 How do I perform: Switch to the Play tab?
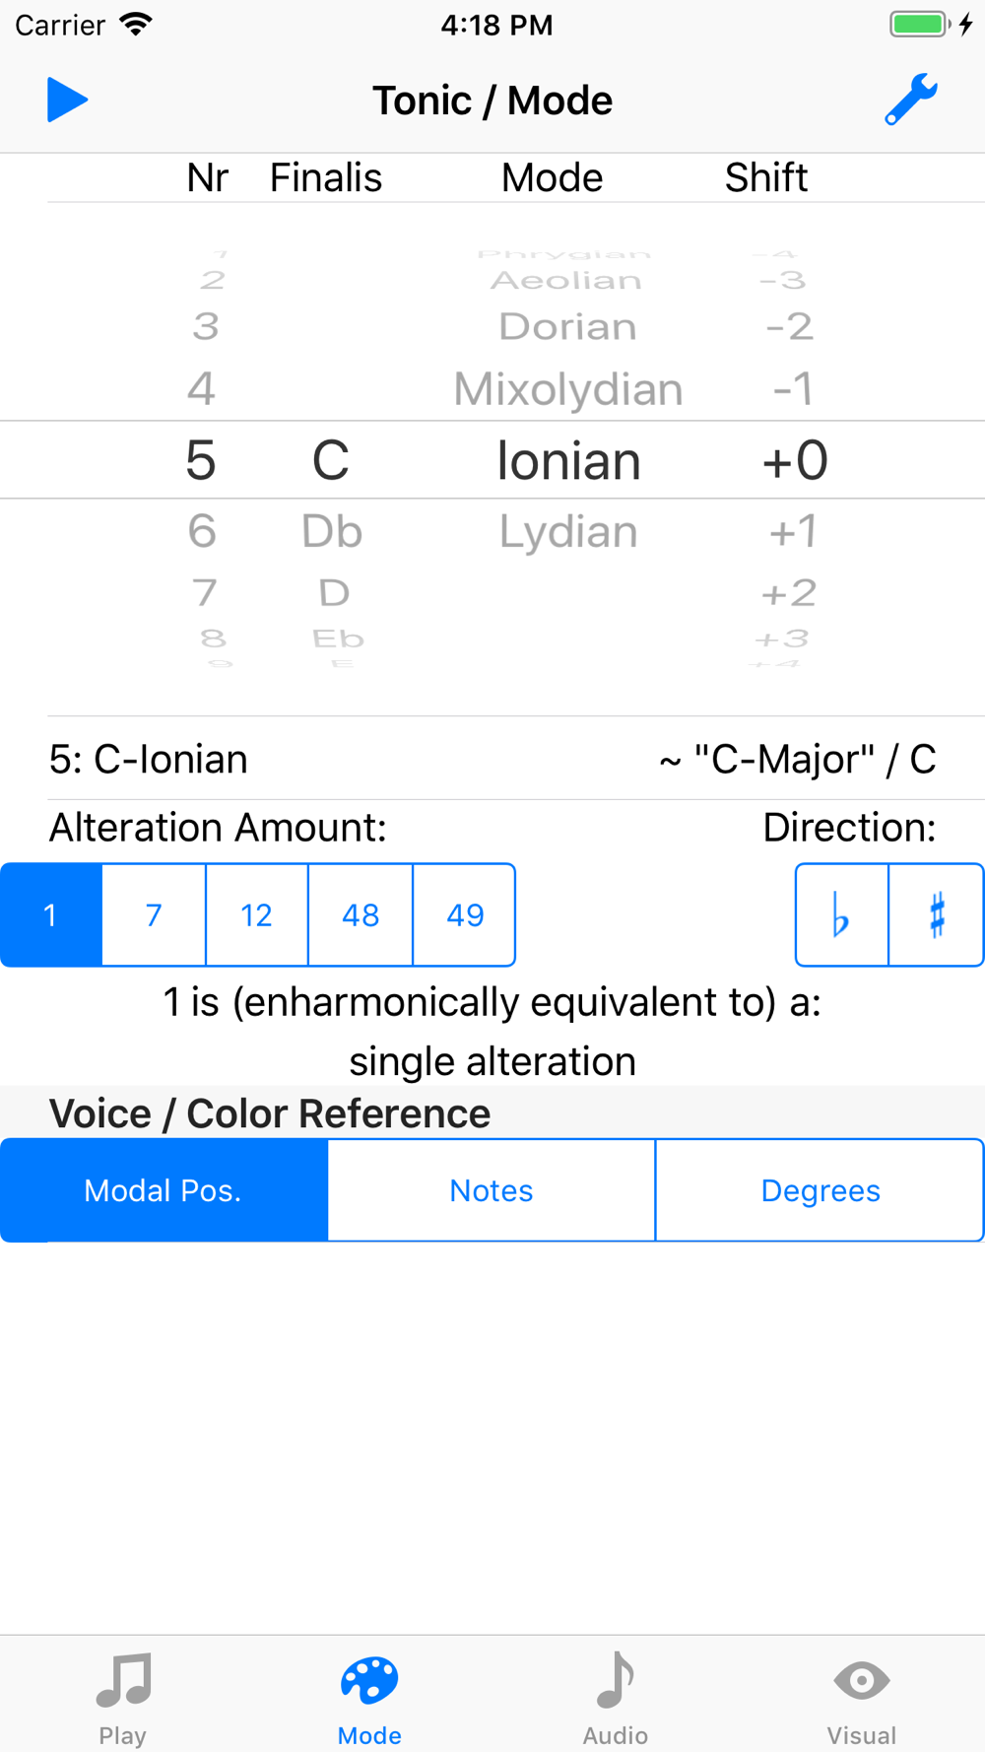coord(122,1697)
